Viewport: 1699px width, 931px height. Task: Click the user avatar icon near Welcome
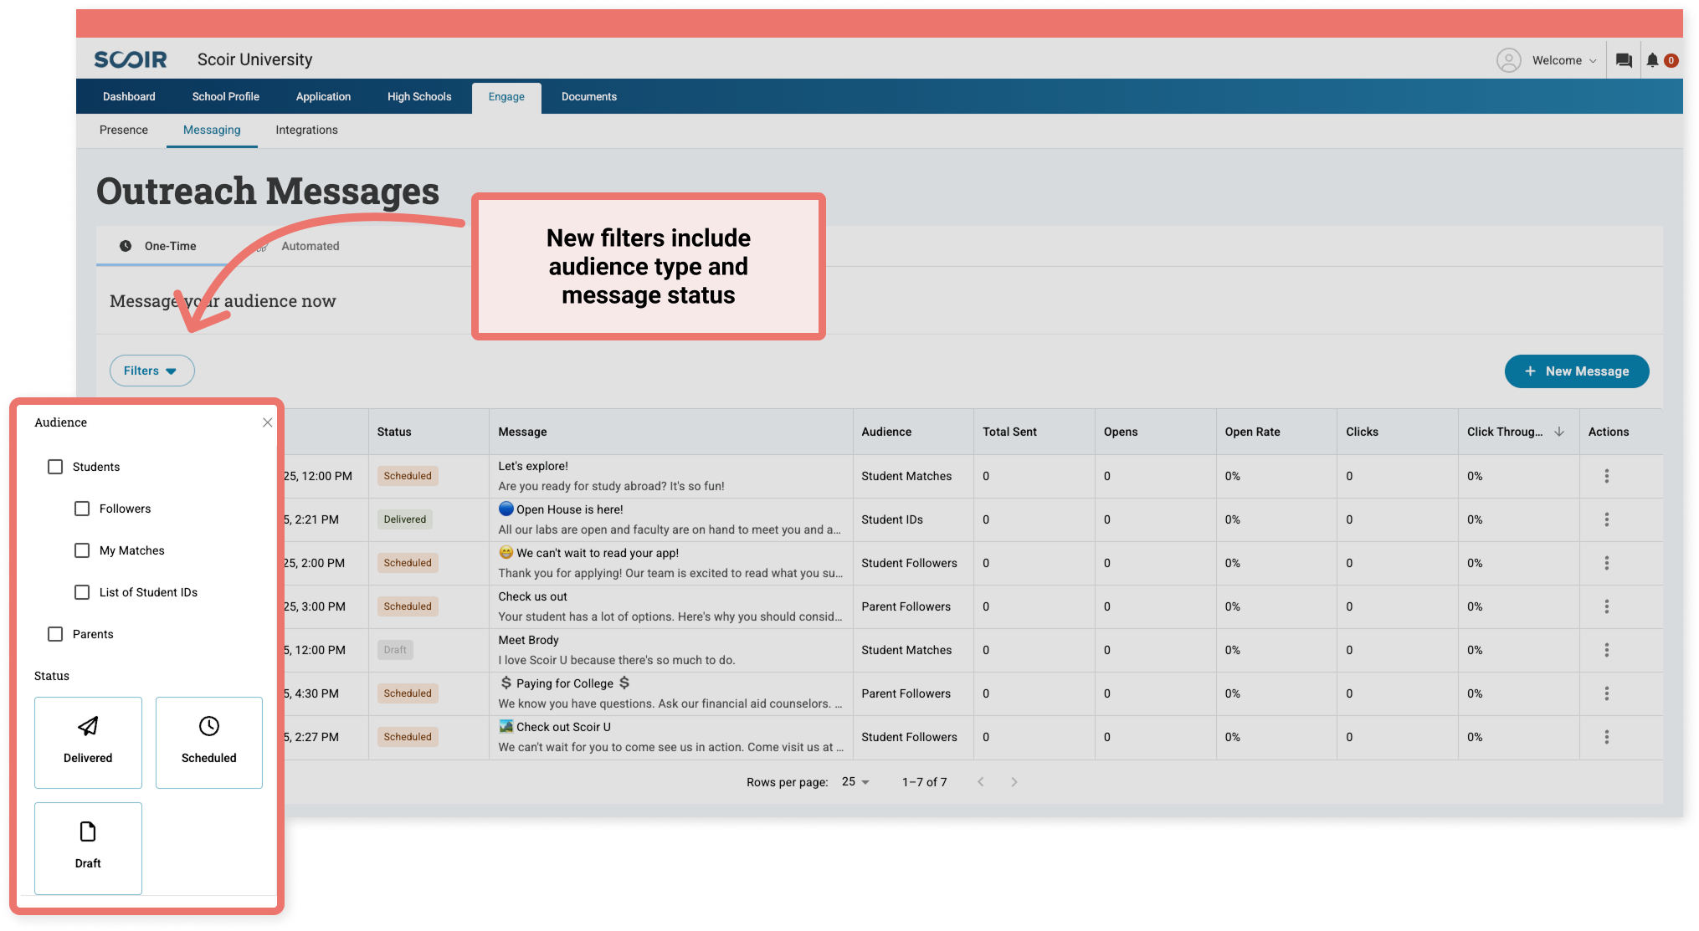[x=1509, y=59]
